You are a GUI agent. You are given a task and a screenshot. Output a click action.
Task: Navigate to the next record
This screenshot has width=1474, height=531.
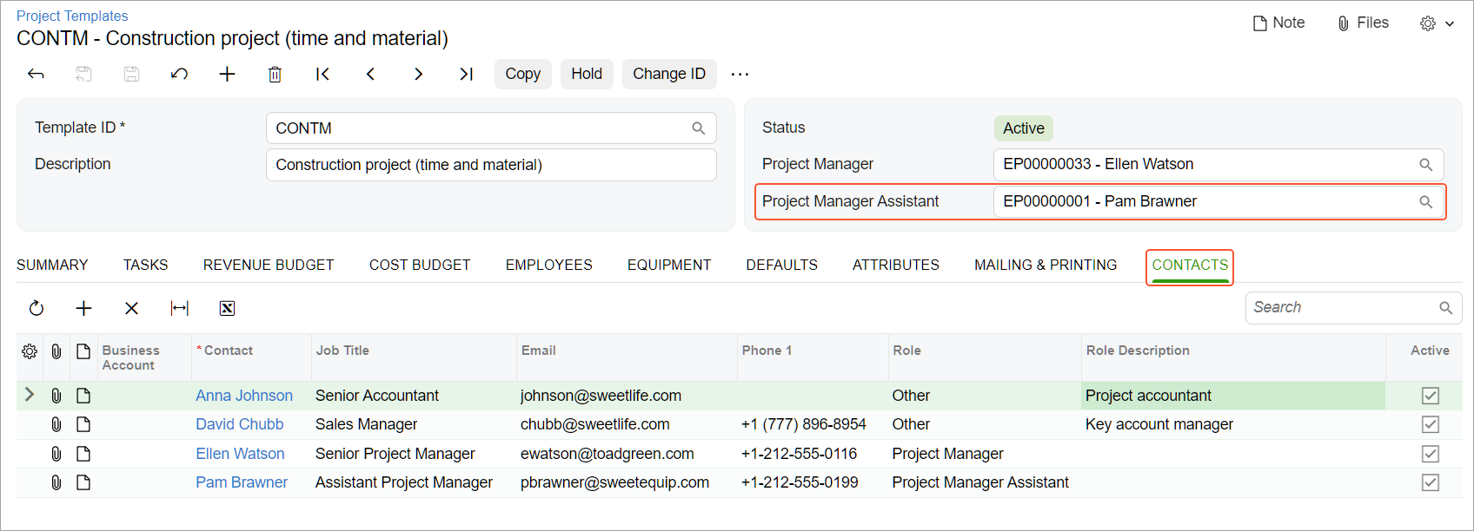(418, 75)
